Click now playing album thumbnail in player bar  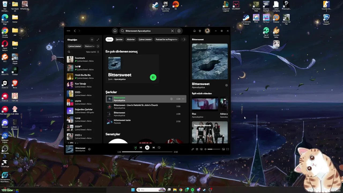coord(70,149)
